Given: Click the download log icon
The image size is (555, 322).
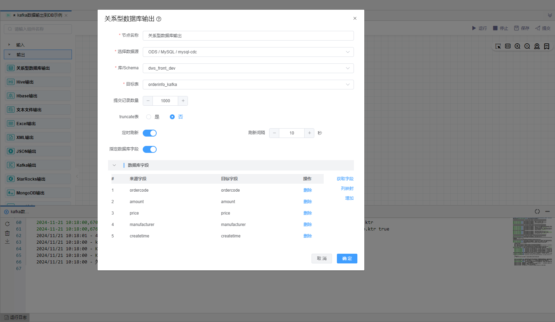Looking at the screenshot, I should click(x=7, y=242).
